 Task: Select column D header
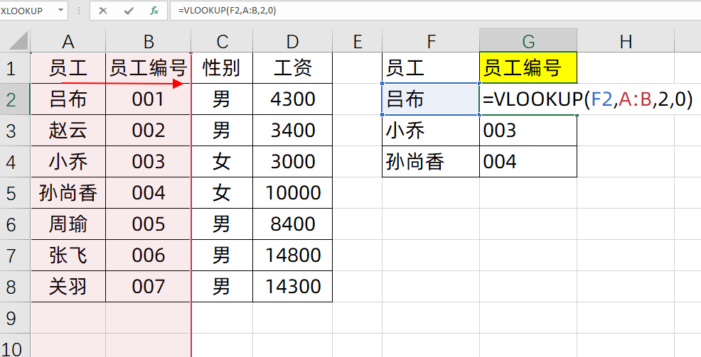click(292, 41)
